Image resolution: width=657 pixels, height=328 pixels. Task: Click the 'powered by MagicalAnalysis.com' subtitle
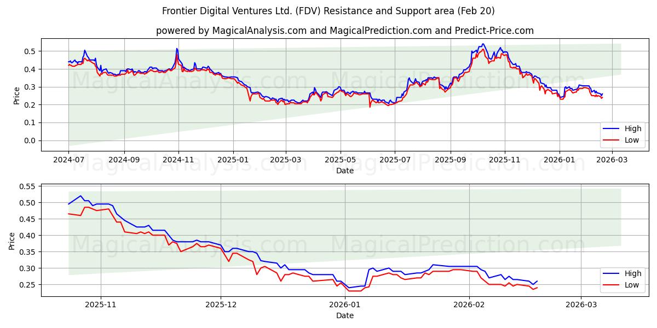[345, 31]
